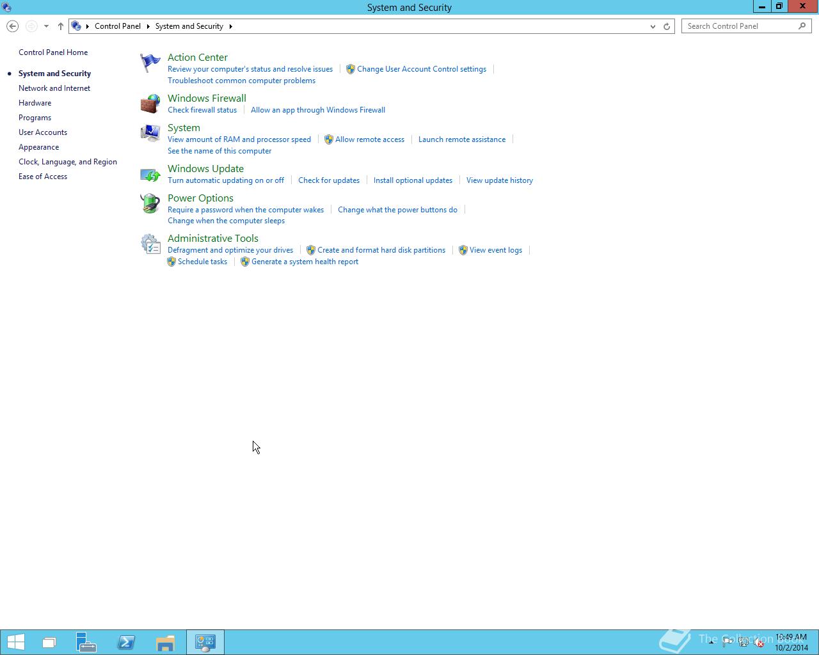
Task: Open the Windows Firewall heading
Action: click(x=207, y=99)
